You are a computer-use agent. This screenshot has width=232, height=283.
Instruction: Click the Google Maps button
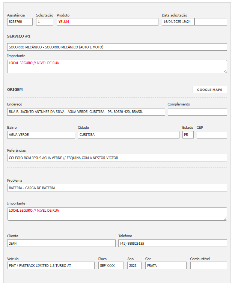pyautogui.click(x=209, y=90)
